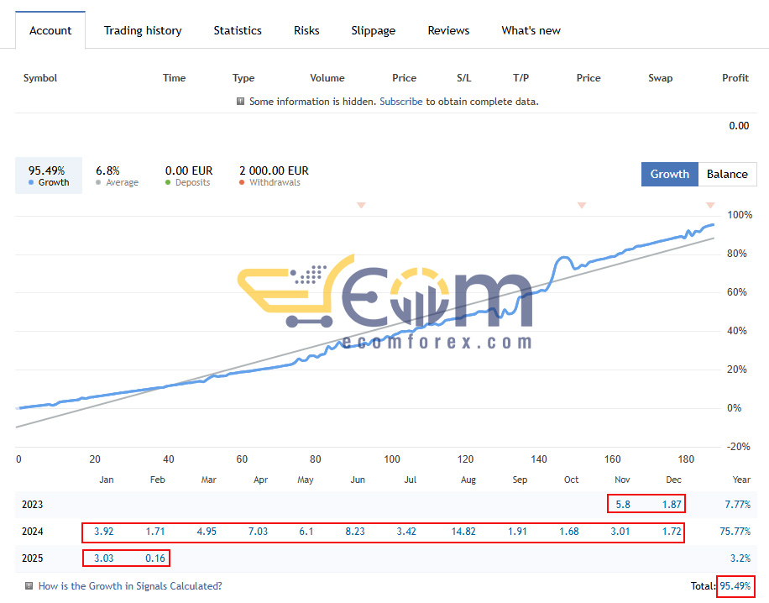Click the 2024 April value 7.03
The width and height of the screenshot is (769, 603).
click(x=258, y=532)
